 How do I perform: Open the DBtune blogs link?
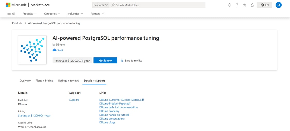107,122
